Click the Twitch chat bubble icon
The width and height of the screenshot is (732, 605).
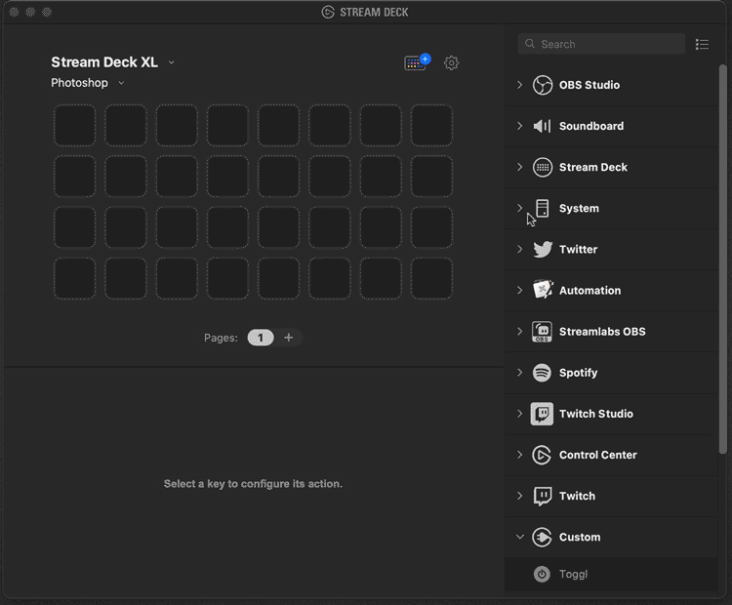(542, 497)
